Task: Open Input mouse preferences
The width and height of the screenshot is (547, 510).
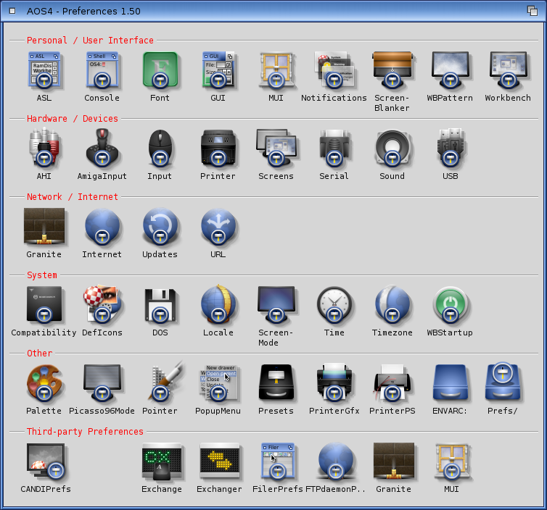Action: 160,148
